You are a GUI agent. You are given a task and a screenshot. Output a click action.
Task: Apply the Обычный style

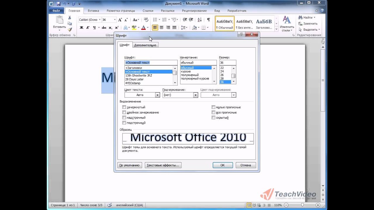(x=225, y=24)
